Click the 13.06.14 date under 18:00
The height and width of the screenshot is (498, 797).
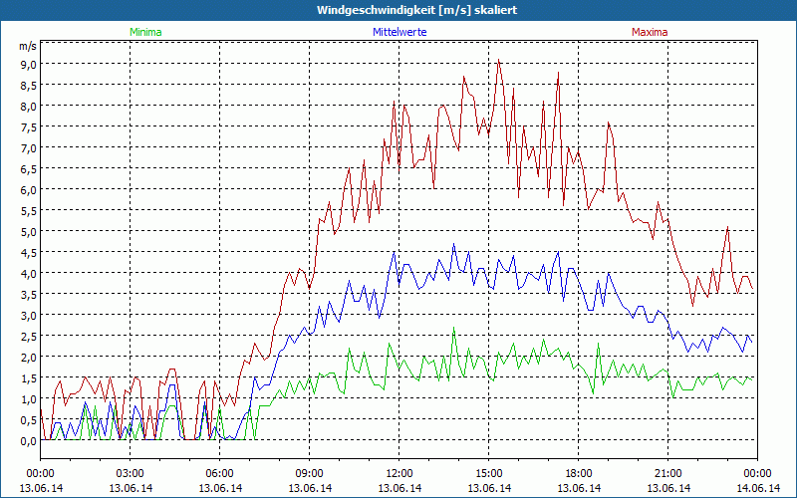tap(579, 488)
